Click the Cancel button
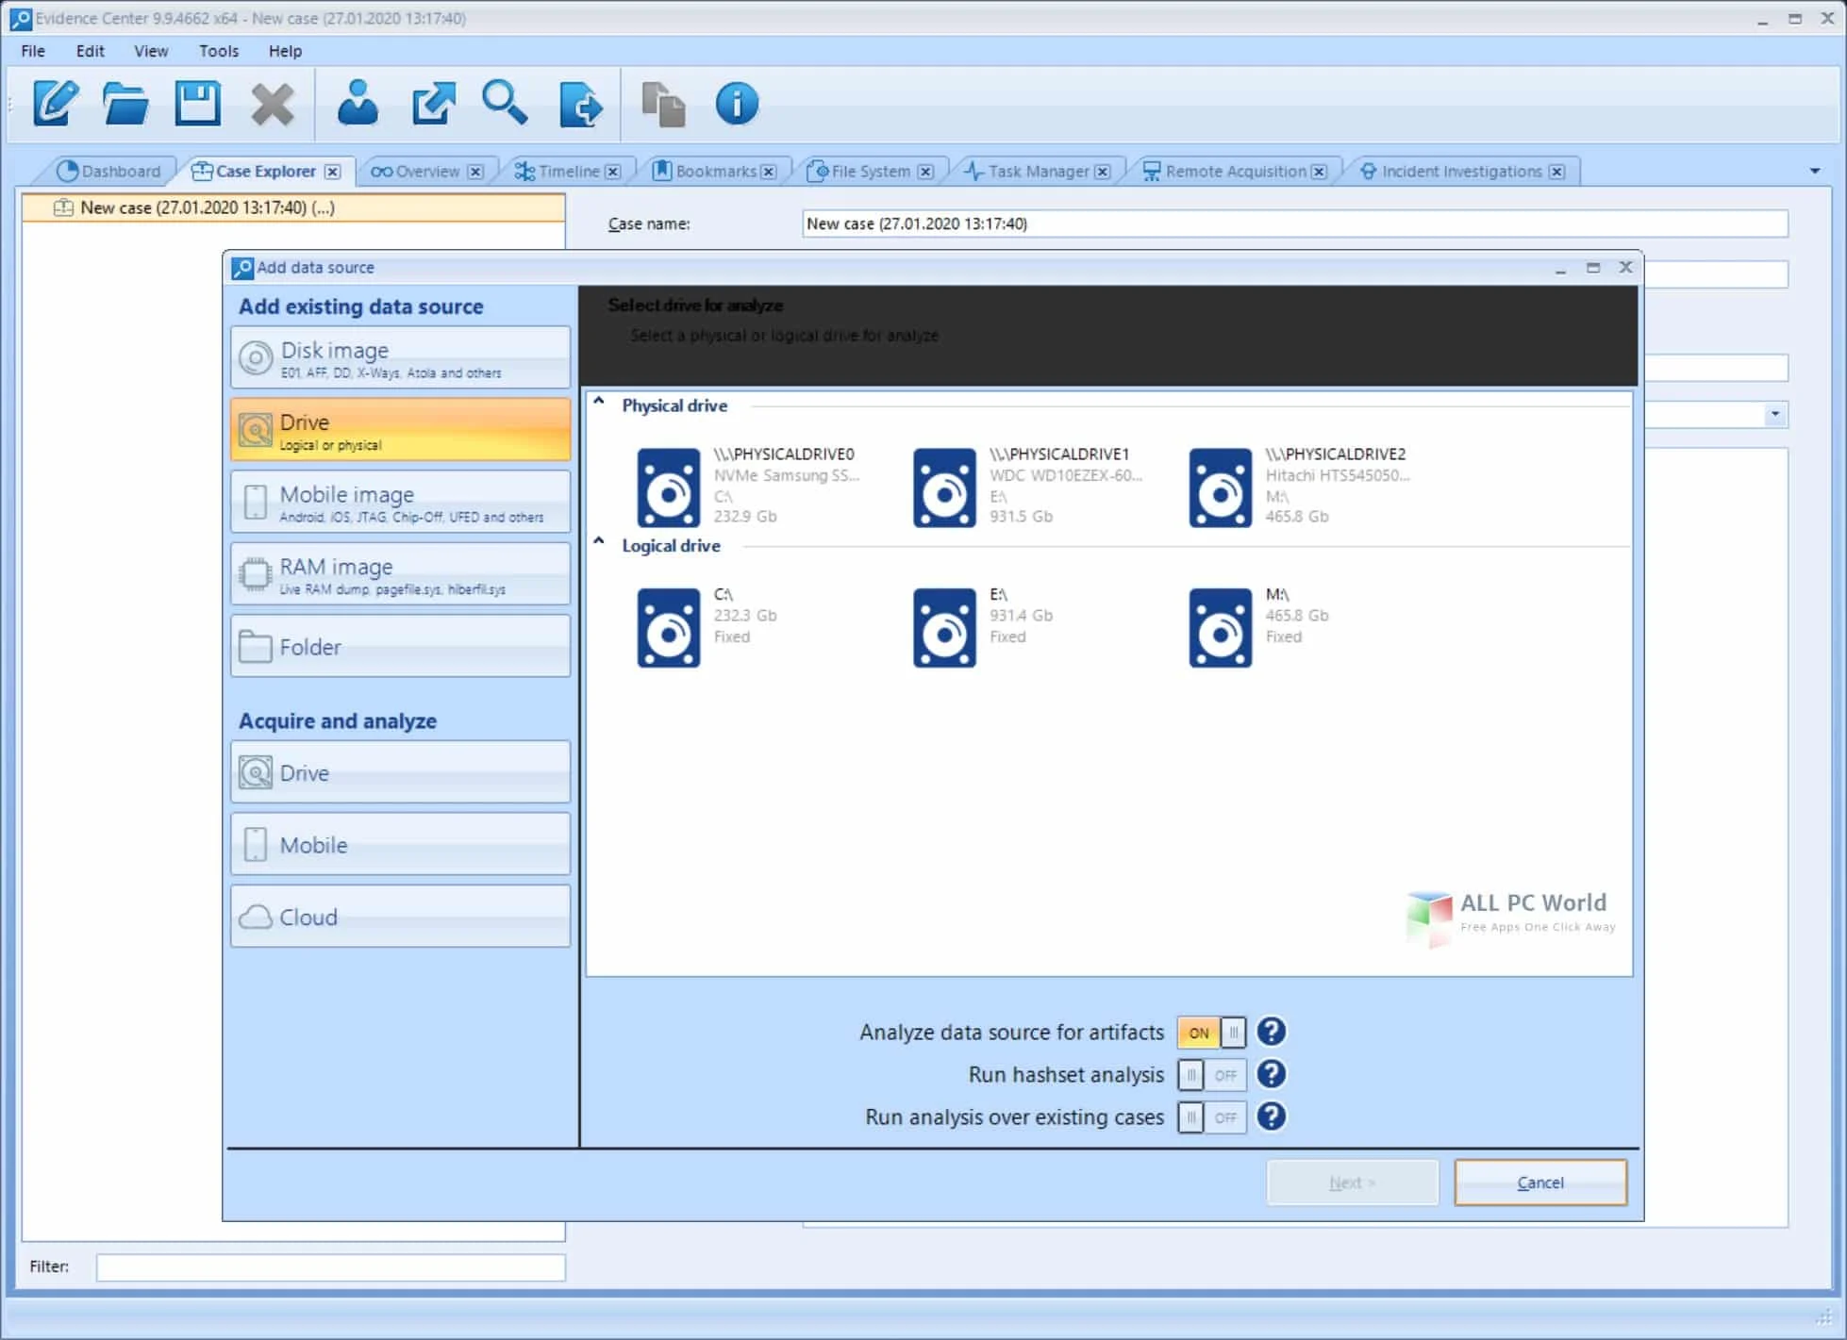This screenshot has height=1340, width=1847. point(1540,1183)
